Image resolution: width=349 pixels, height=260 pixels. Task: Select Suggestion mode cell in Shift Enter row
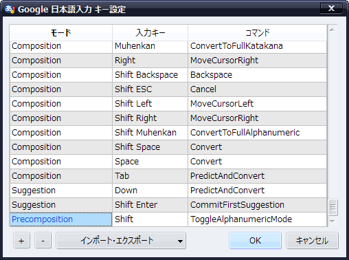tap(61, 205)
